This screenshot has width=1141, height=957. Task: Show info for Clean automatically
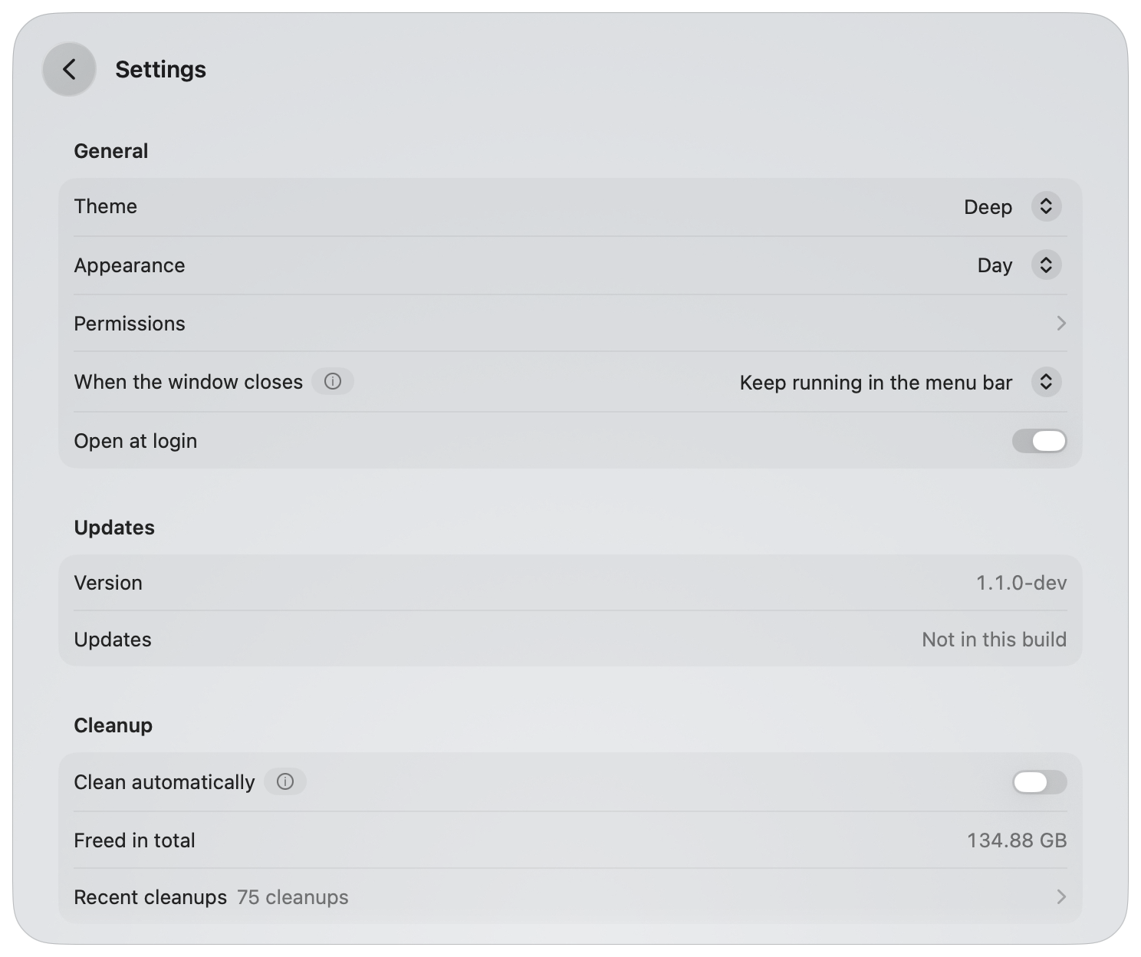(x=285, y=781)
